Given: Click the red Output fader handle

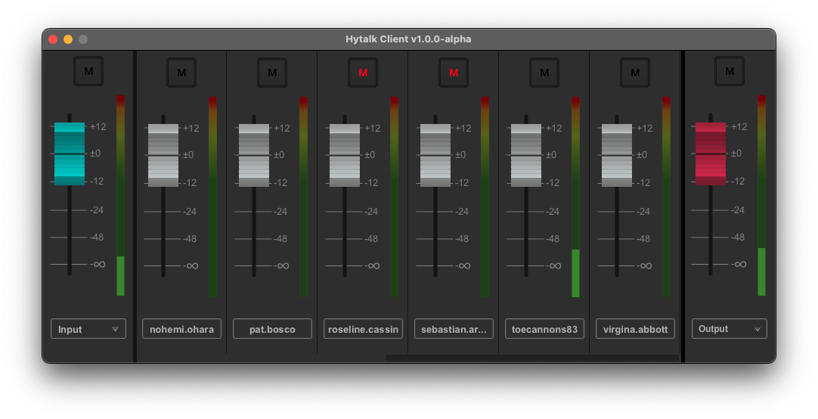Looking at the screenshot, I should click(x=711, y=154).
